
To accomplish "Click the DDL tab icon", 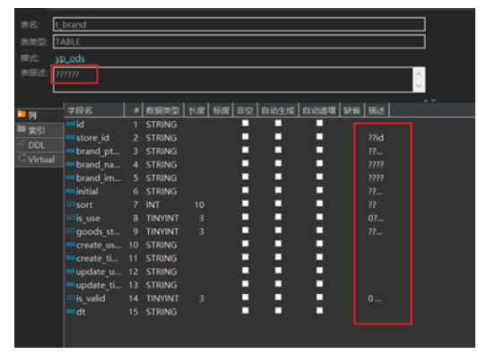I will click(x=22, y=142).
